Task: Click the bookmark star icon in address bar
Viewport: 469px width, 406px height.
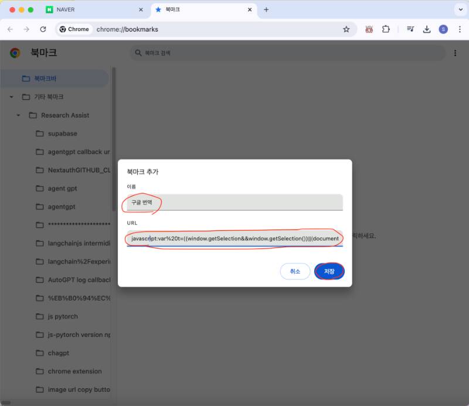Action: tap(346, 29)
